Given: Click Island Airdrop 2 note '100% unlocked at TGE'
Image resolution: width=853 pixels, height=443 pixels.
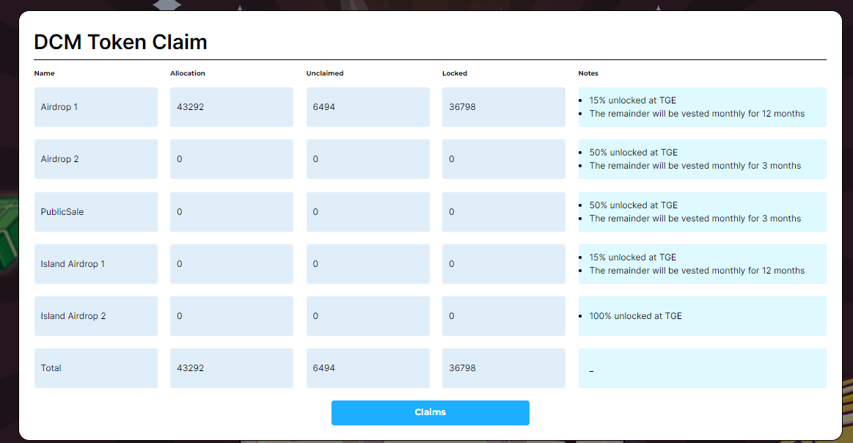Looking at the screenshot, I should coord(635,316).
